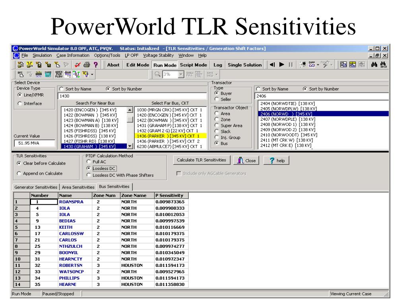Click the play solution arrow
Viewport: 407px width, 305px height.
point(282,65)
